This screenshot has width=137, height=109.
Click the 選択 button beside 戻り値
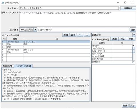(133, 30)
